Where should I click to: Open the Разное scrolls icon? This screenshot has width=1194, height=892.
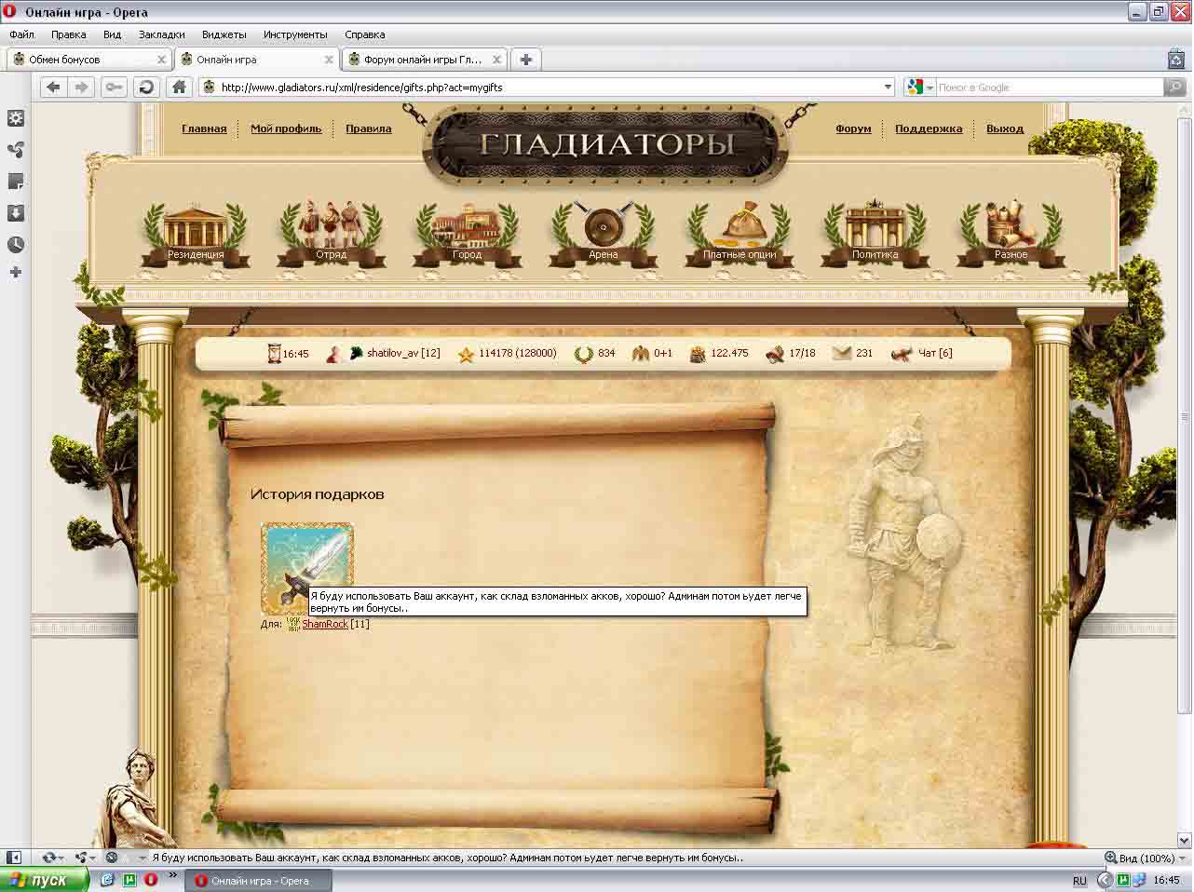(x=1011, y=229)
